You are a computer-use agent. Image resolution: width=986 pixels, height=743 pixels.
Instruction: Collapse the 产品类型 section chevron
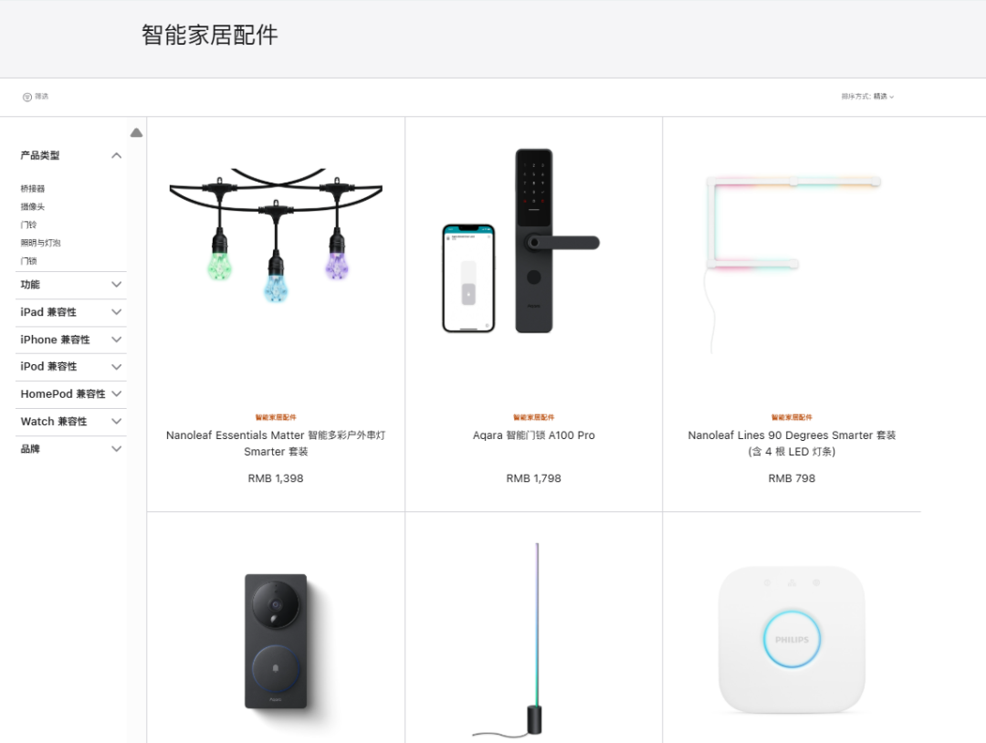[x=116, y=155]
